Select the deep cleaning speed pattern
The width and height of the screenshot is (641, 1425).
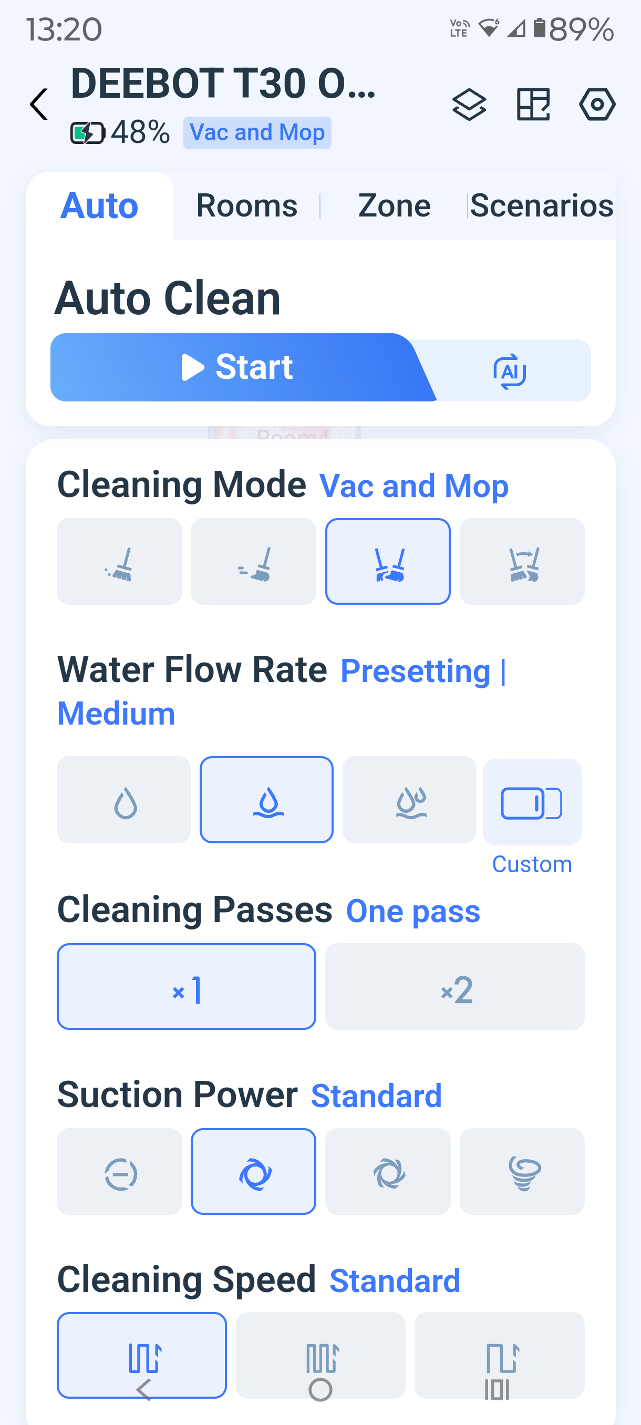(x=321, y=1355)
